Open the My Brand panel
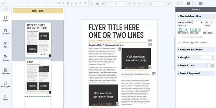 pos(5,31)
